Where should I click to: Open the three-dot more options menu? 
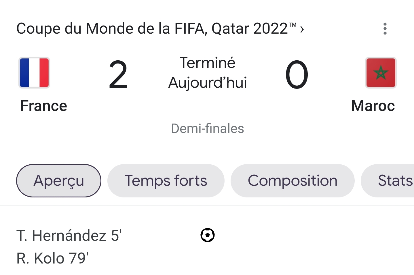385,29
